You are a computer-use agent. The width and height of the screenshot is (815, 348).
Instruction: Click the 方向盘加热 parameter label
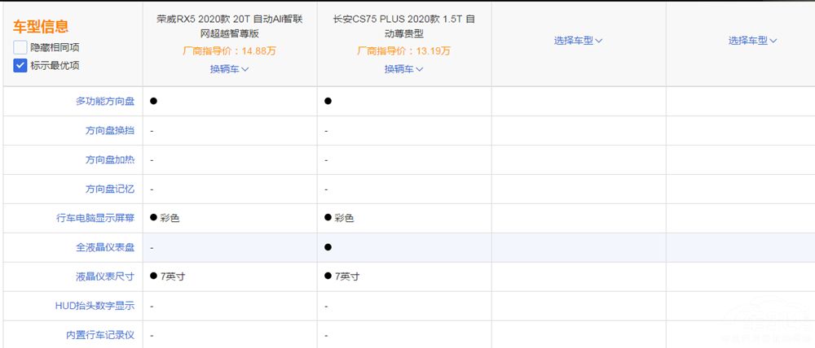point(110,159)
